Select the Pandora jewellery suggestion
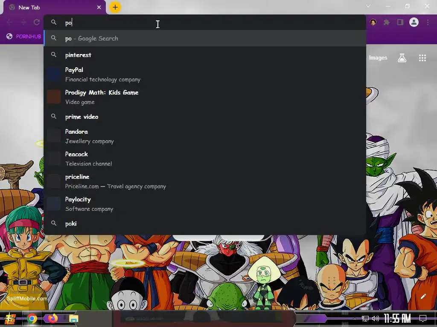Screen dimensions: 437x327 click(205, 136)
